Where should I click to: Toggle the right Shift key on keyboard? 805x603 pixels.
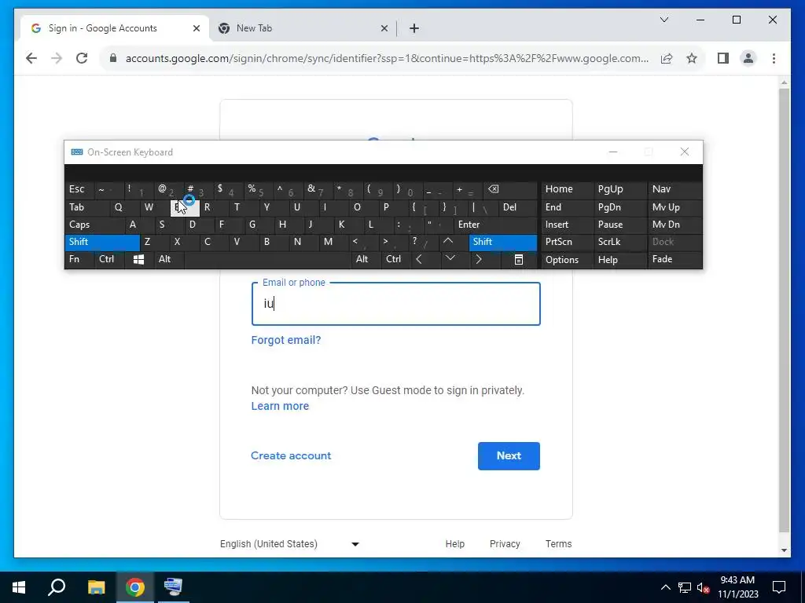point(503,242)
